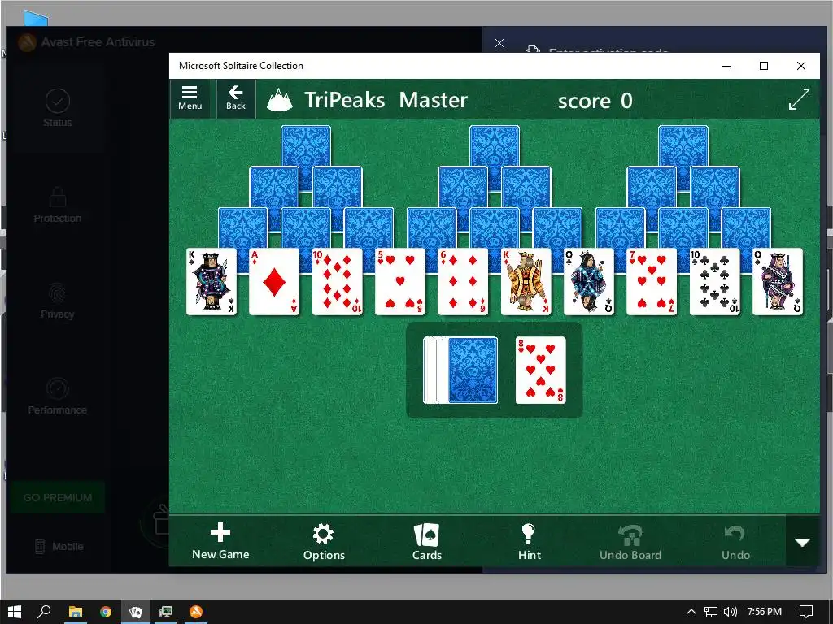Open the Menu hamburger button
The image size is (833, 624).
[190, 98]
